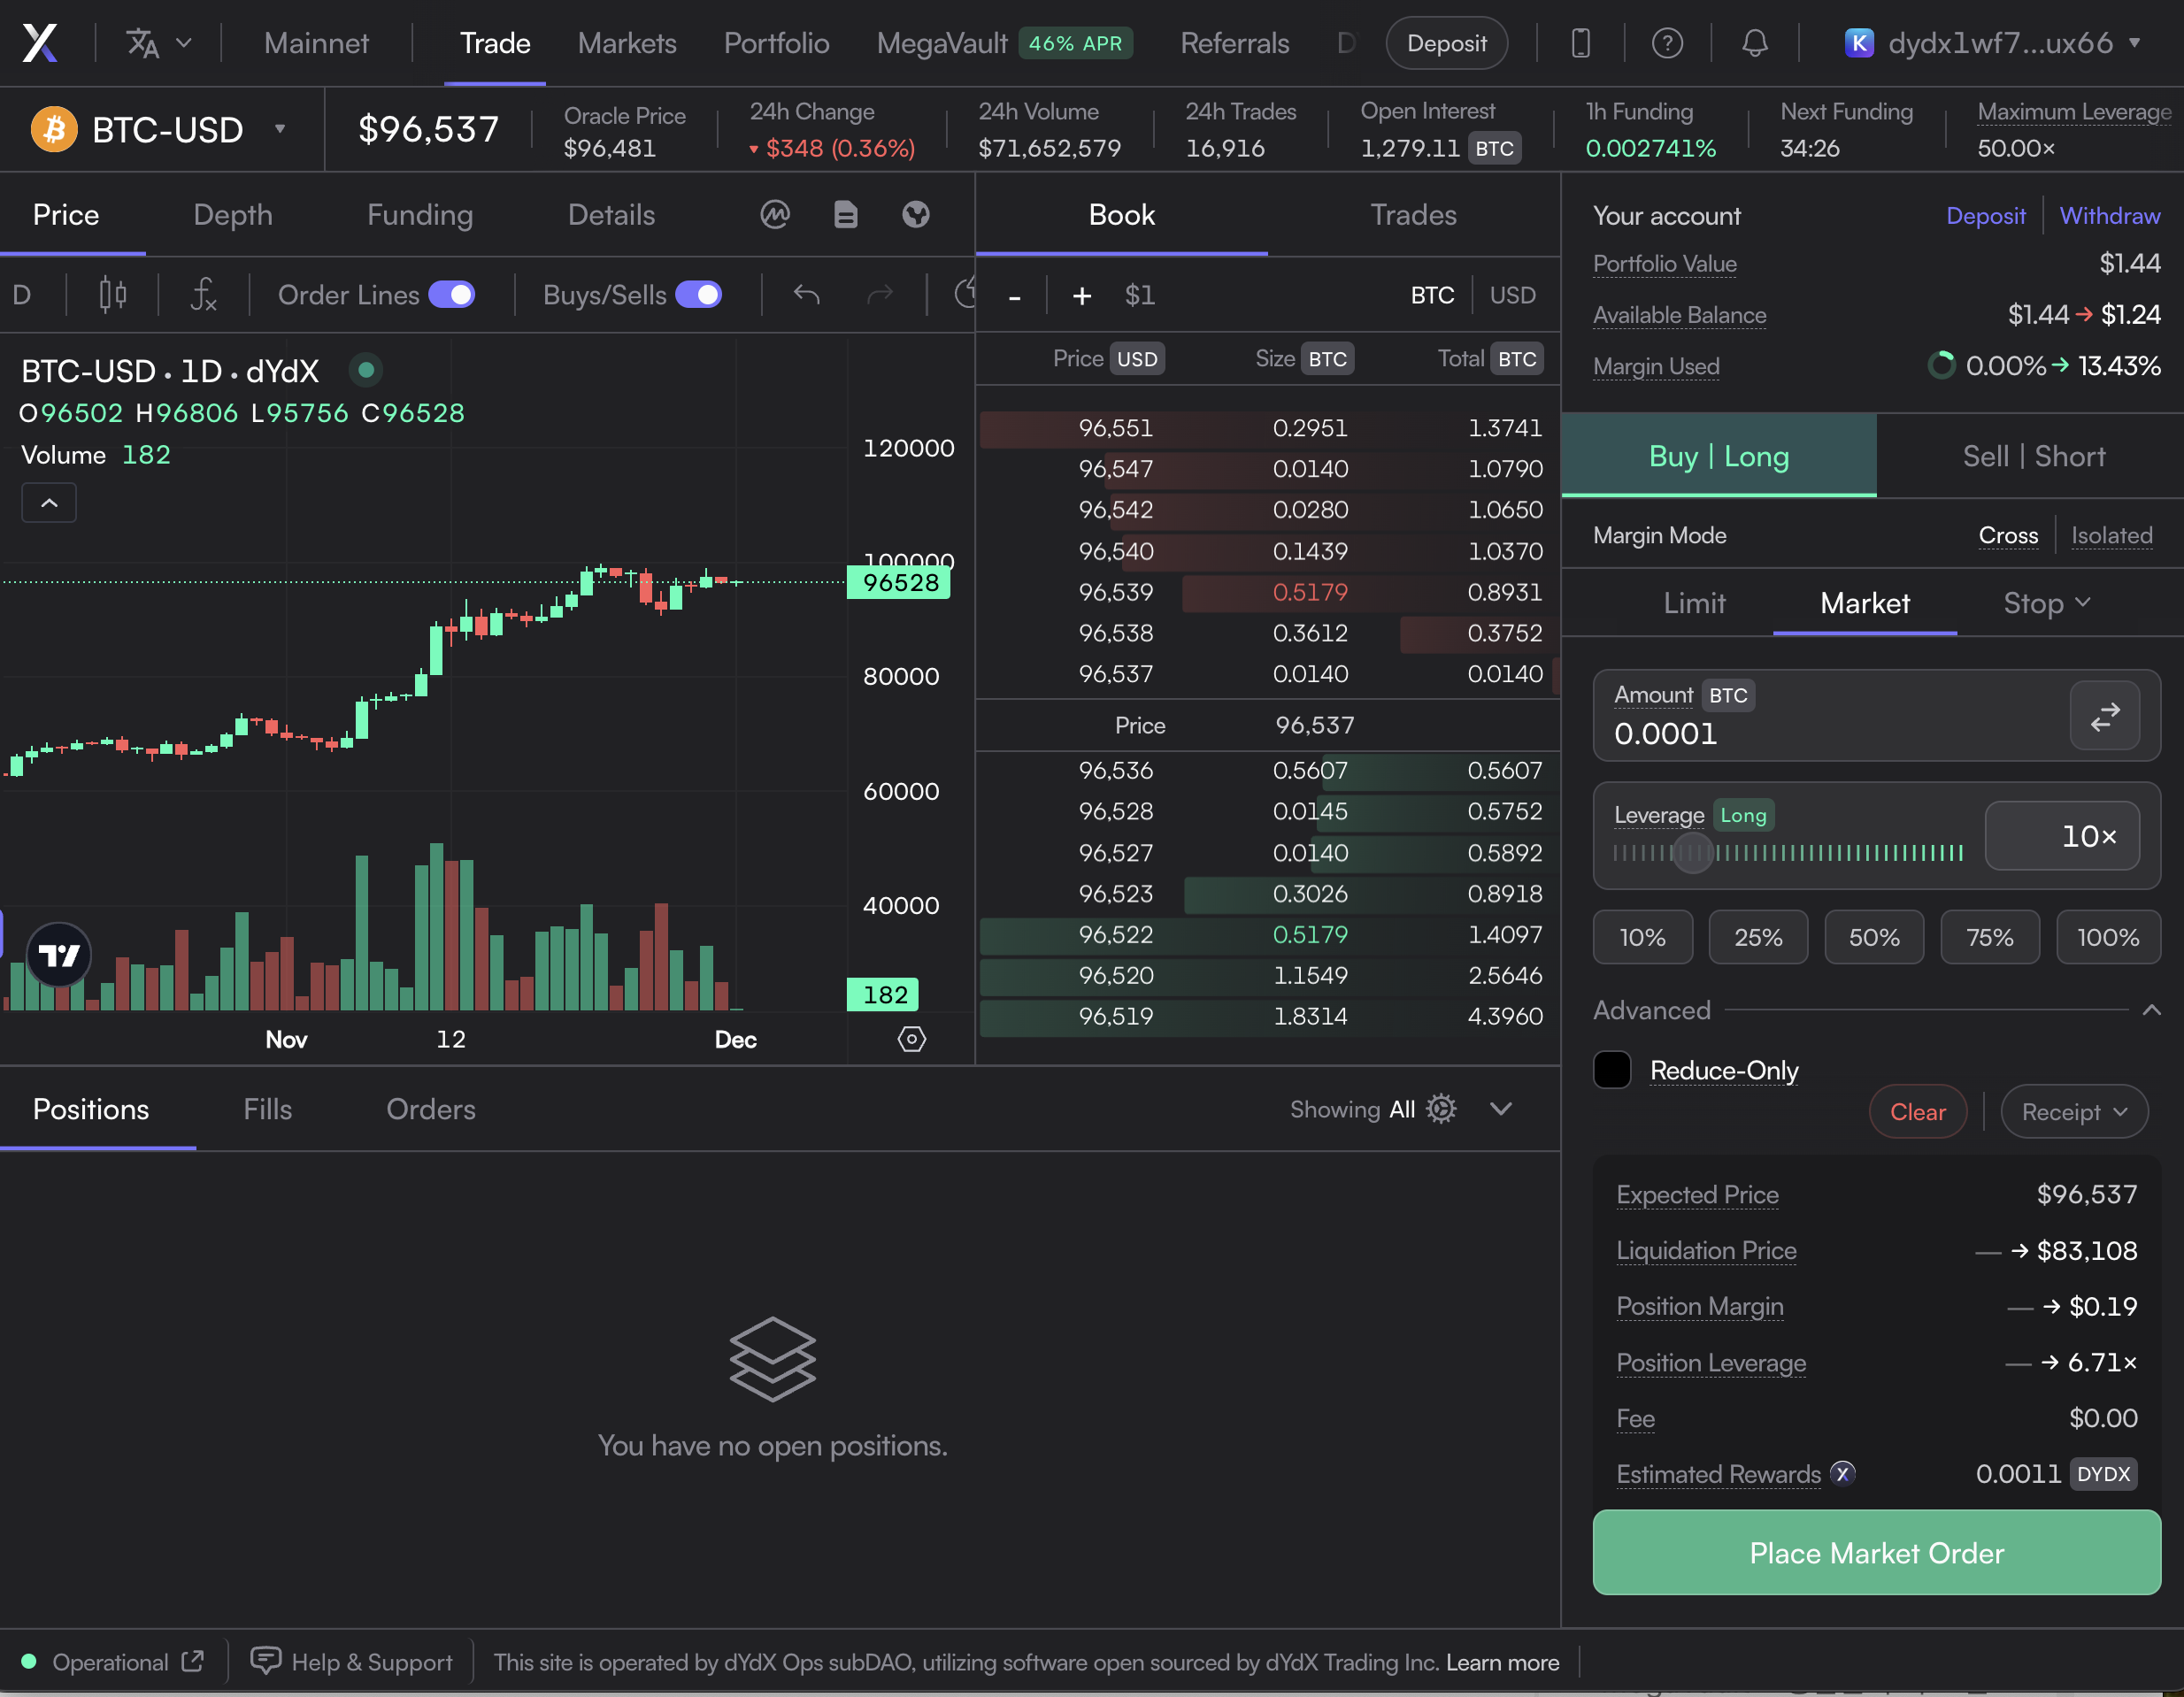Open positions table settings gear icon
Screen dimensions: 2184x1697
pos(1441,1109)
